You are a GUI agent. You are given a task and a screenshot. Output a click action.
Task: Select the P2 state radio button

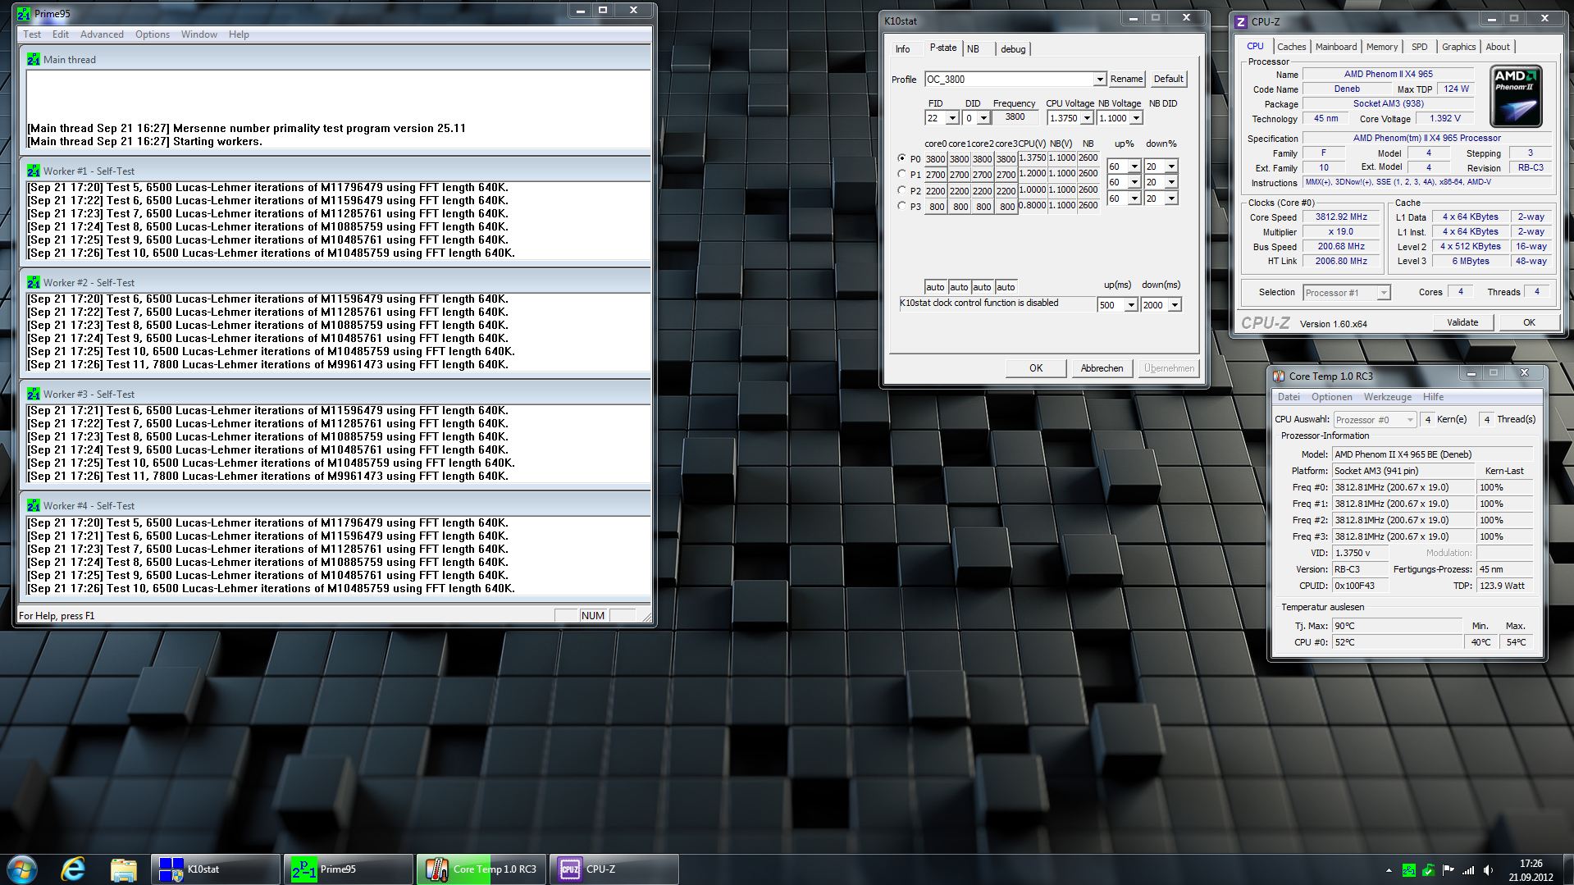pos(902,190)
